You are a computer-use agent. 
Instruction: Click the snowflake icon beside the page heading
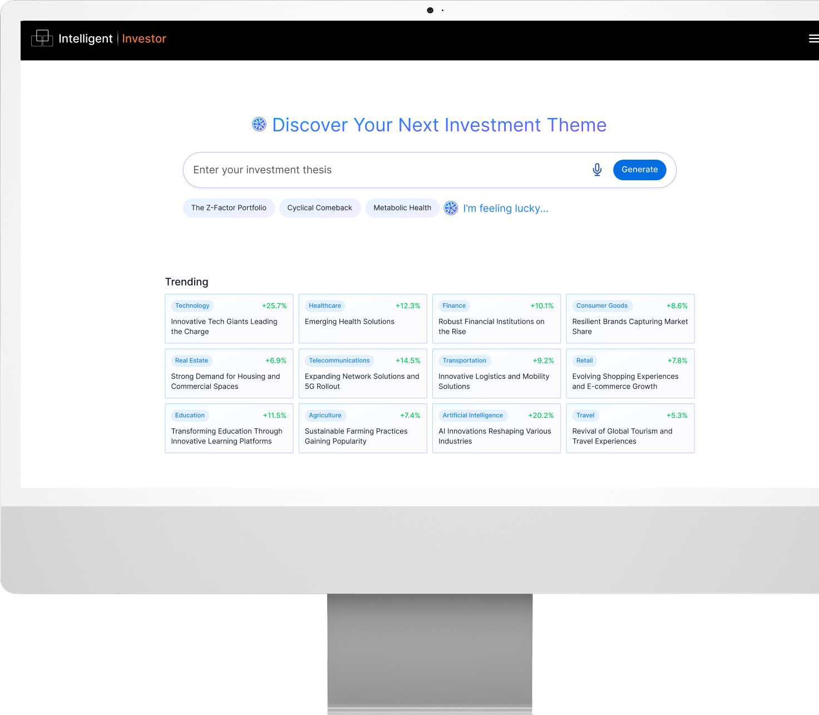[x=259, y=124]
